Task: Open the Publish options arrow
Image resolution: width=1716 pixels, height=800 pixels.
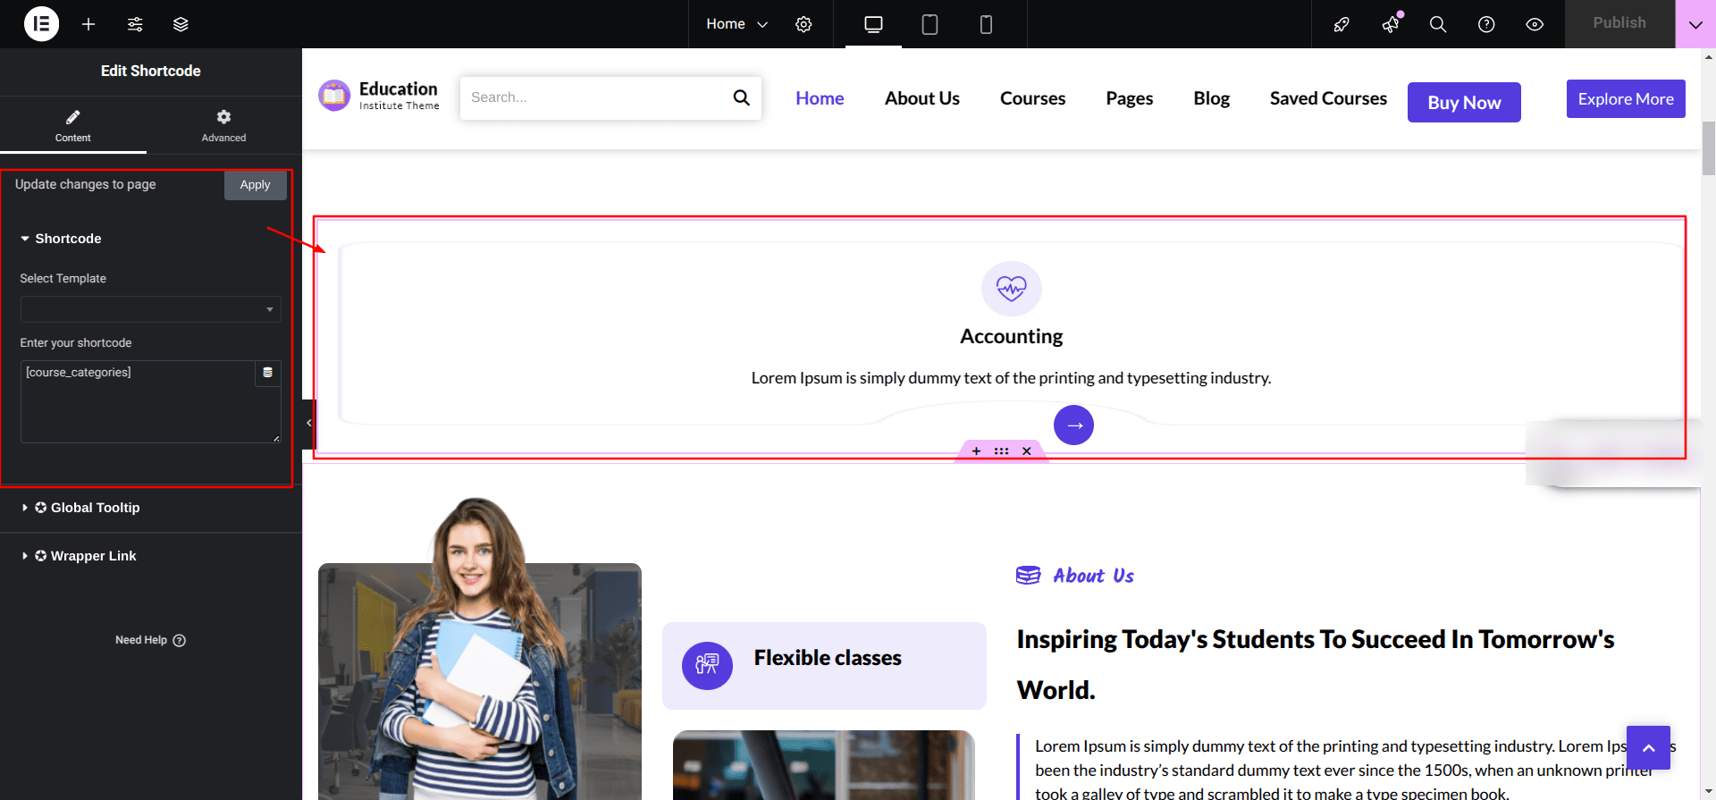Action: (x=1695, y=24)
